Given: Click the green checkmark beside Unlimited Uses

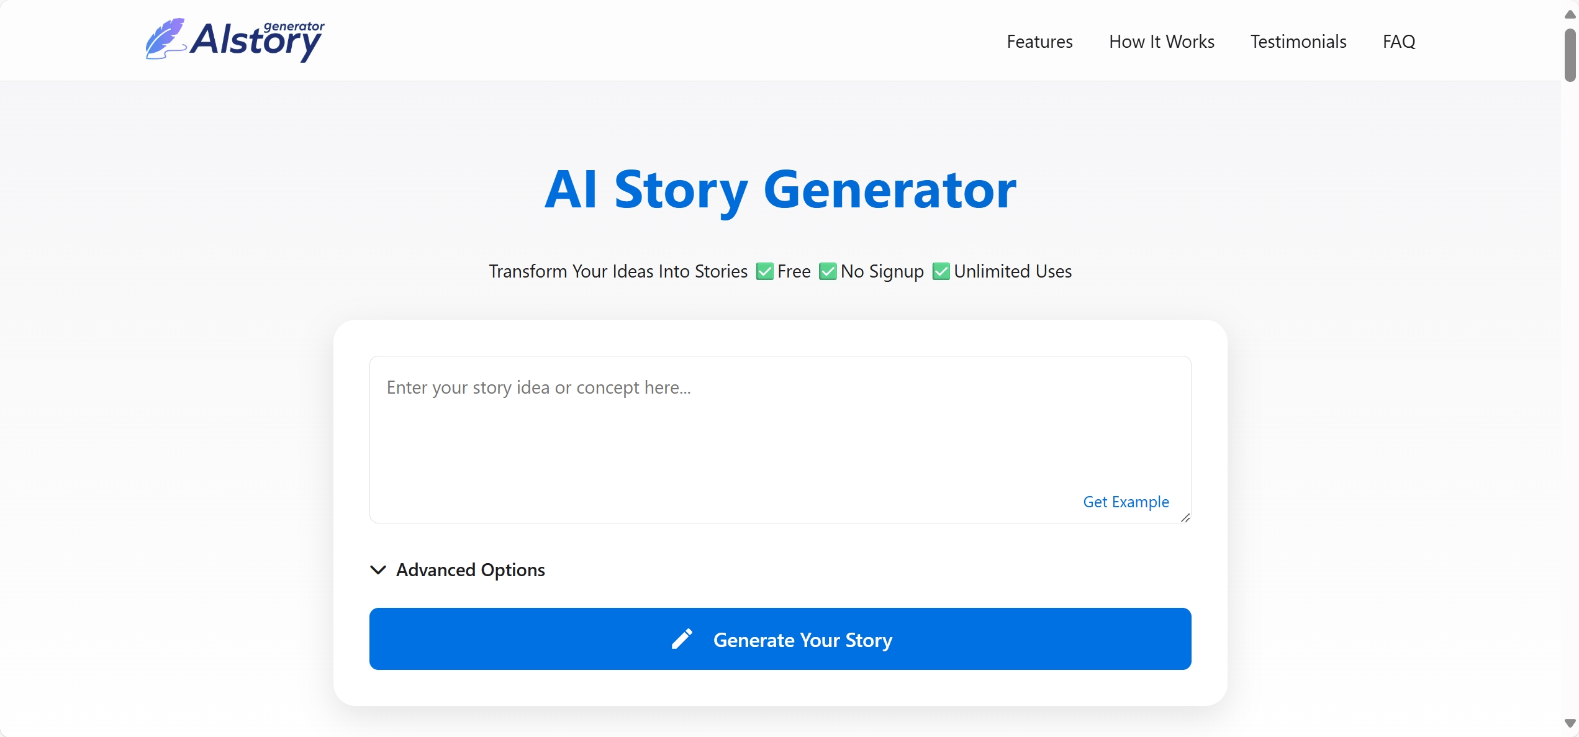Looking at the screenshot, I should [941, 271].
